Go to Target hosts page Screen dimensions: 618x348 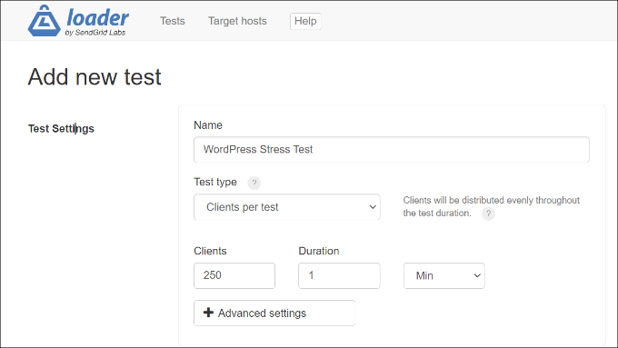[237, 21]
